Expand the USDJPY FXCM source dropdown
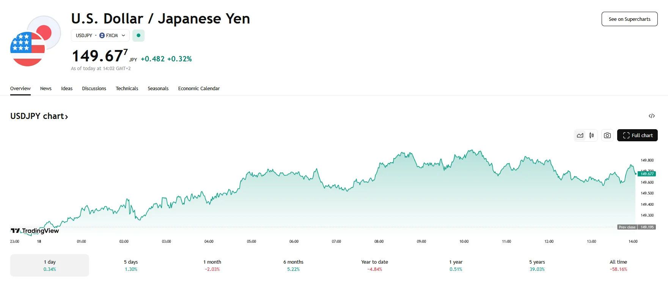668x286 pixels. pos(100,36)
